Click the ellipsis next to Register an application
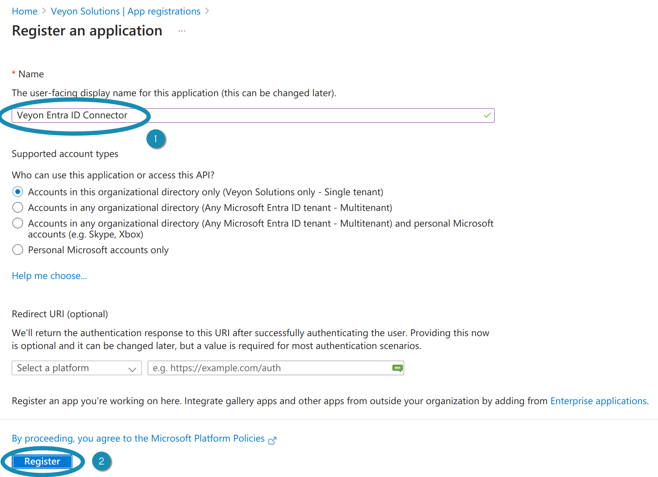 point(182,31)
